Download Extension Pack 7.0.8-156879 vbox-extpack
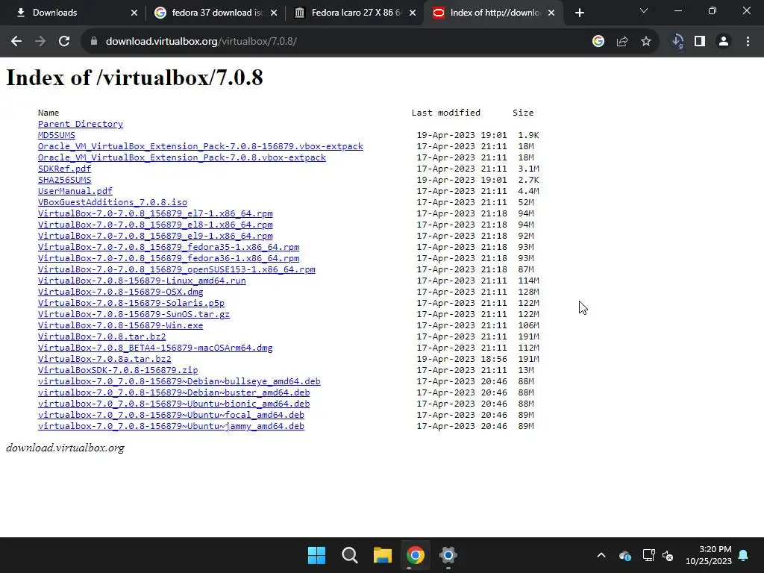Screen dimensions: 764x573 (201, 146)
